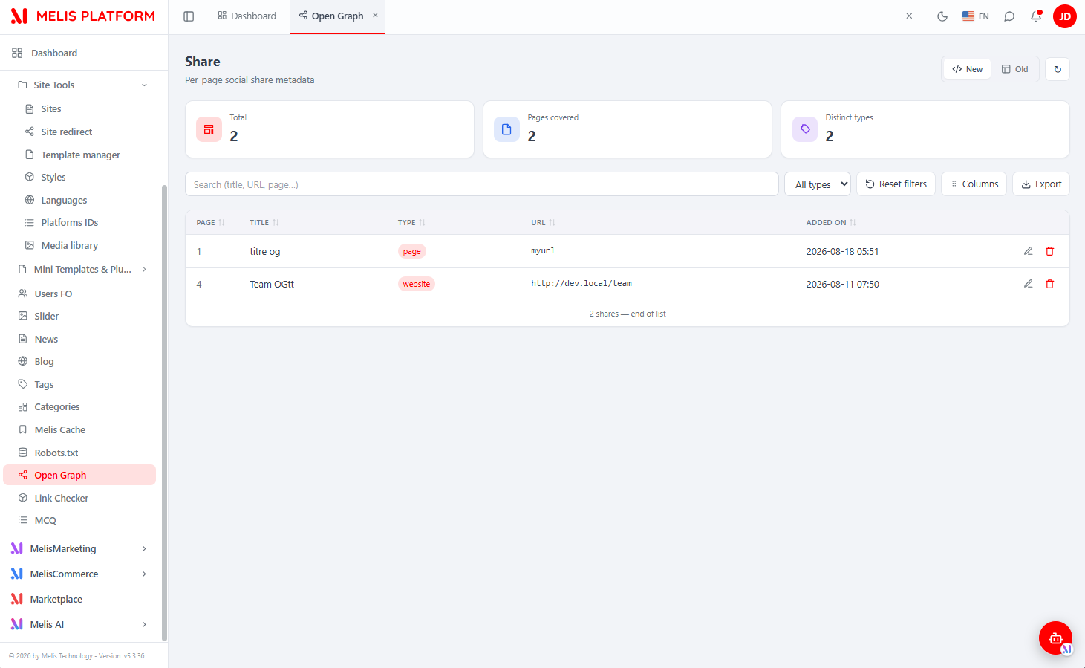This screenshot has height=668, width=1085.
Task: Click the refresh icon button
Action: tap(1058, 69)
